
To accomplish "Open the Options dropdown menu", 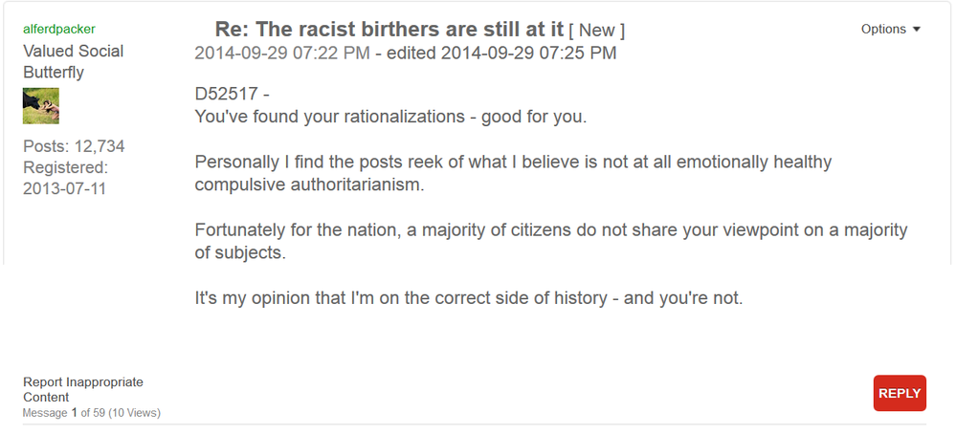I will coord(883,29).
